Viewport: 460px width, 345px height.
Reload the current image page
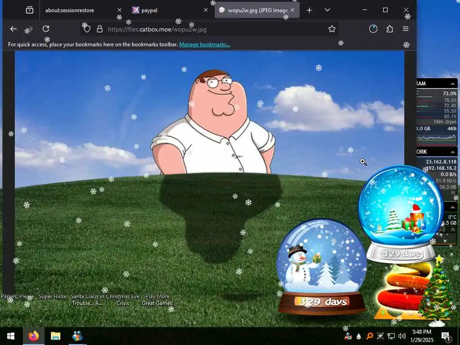(46, 29)
